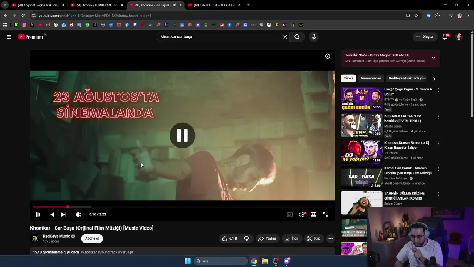Switch to Ahiyan ft. Seçkin Türk tab
The width and height of the screenshot is (474, 267).
[38, 5]
